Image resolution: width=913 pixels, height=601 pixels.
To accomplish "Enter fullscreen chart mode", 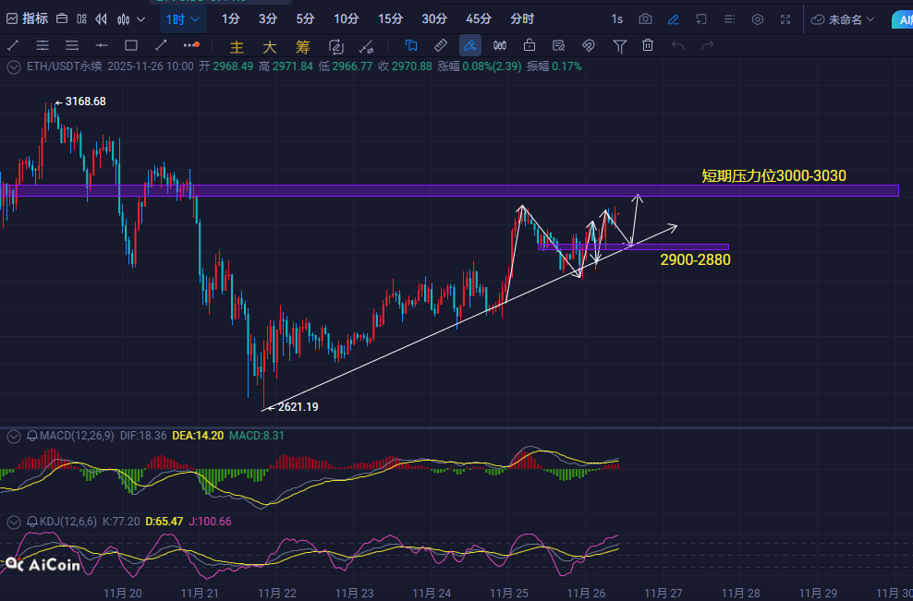I will click(x=785, y=18).
